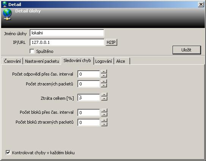Toggle the Spuštěno checkbox
This screenshot has height=161, width=206.
click(x=32, y=51)
